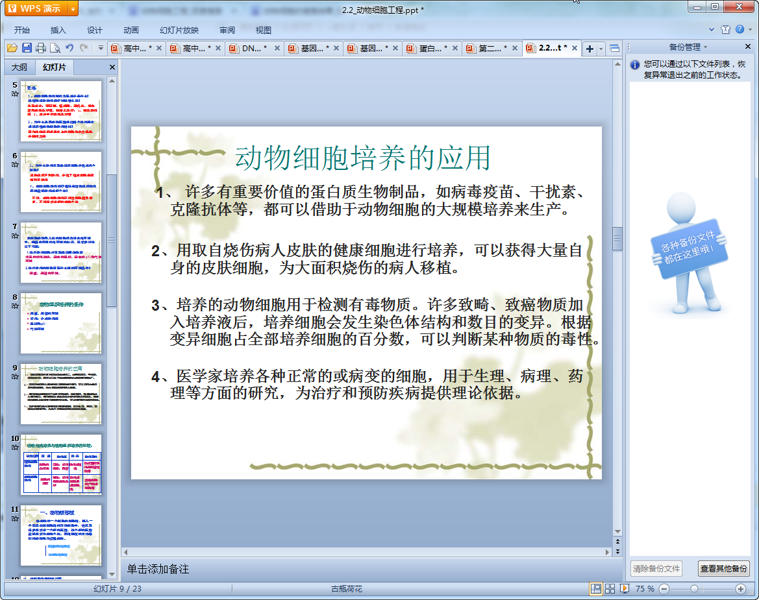Zoom out with minus button
Screen dimensions: 759x600
coord(664,588)
